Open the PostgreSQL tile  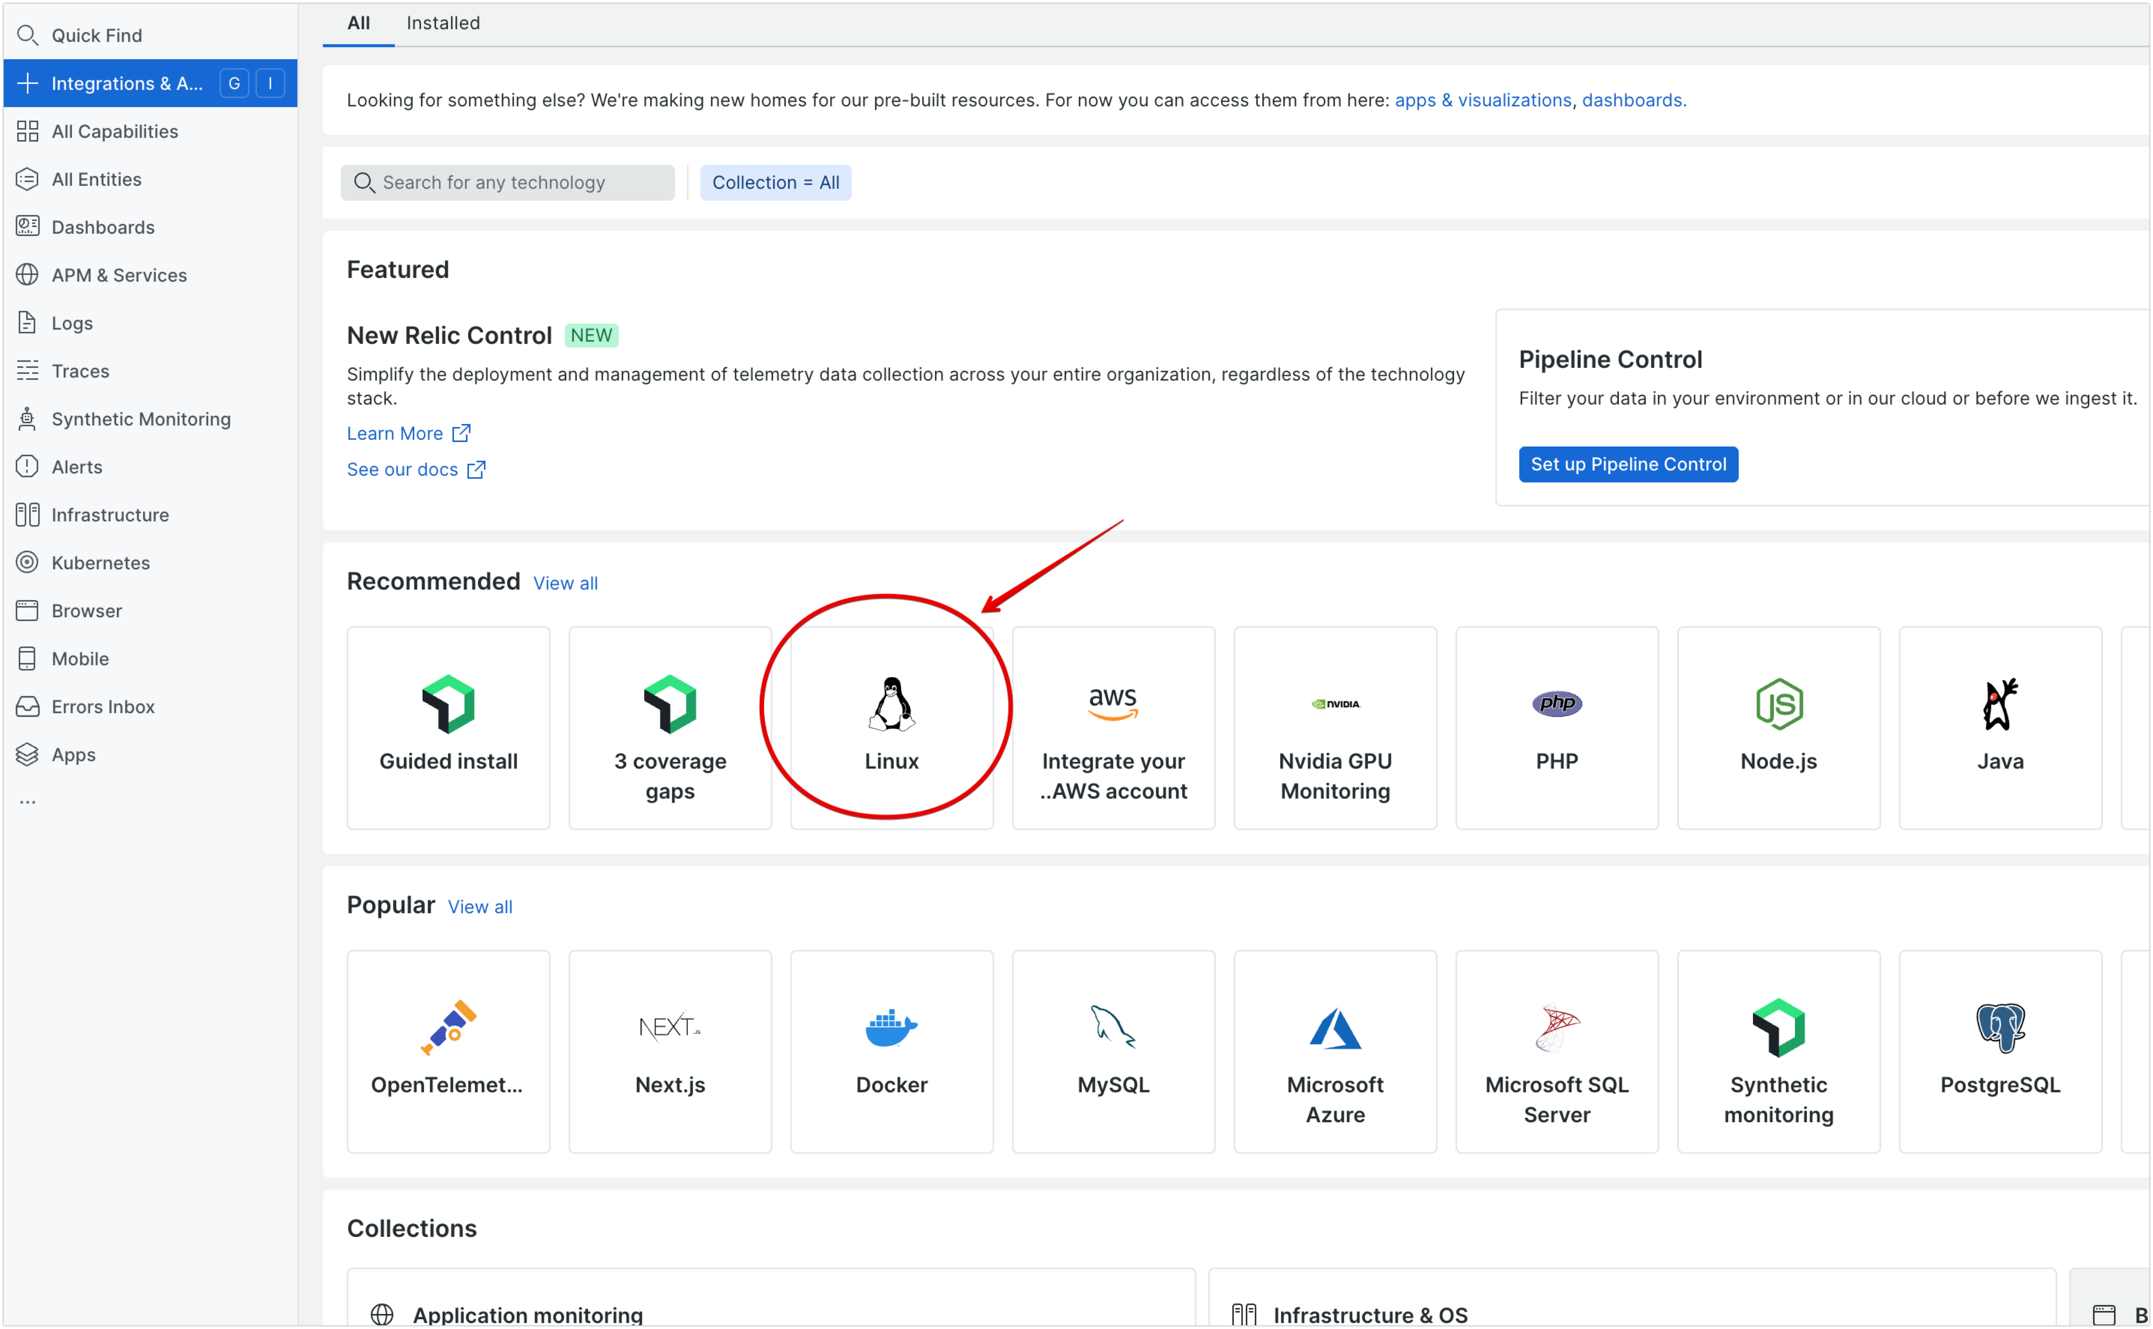click(2000, 1051)
